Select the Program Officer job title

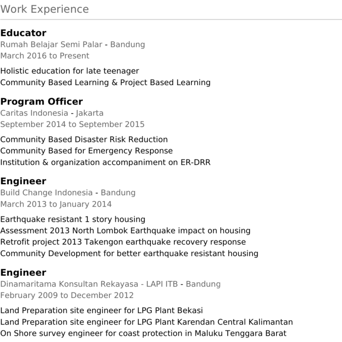coord(41,102)
